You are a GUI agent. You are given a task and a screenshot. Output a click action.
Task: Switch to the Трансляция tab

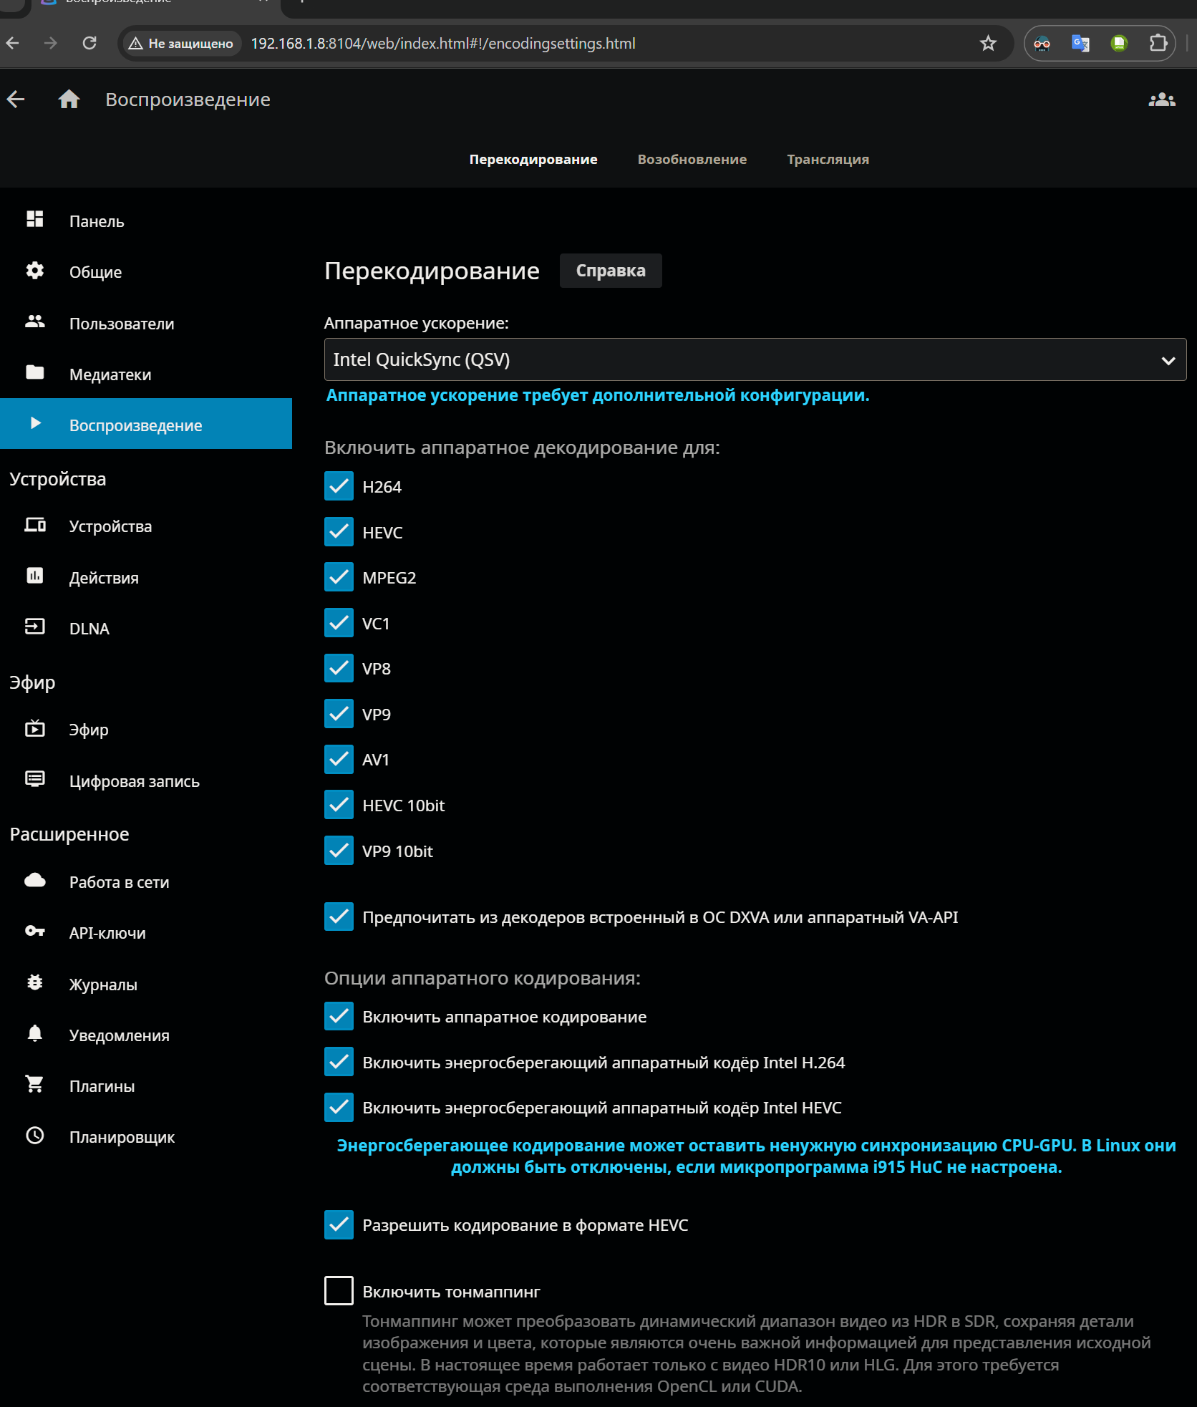828,159
